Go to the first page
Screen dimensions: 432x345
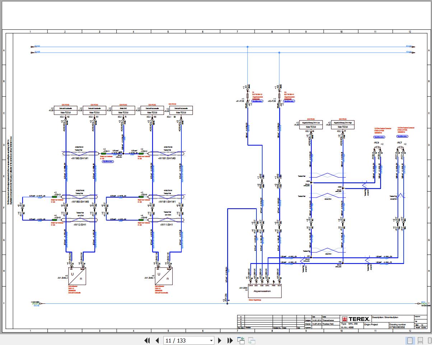pos(147,340)
